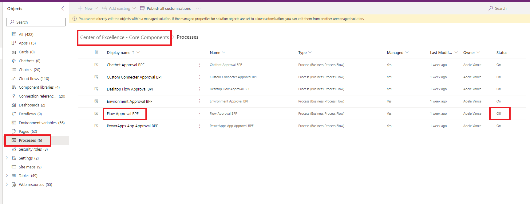The image size is (530, 204).
Task: Open the Flow Approval BPF process
Action: click(x=123, y=114)
